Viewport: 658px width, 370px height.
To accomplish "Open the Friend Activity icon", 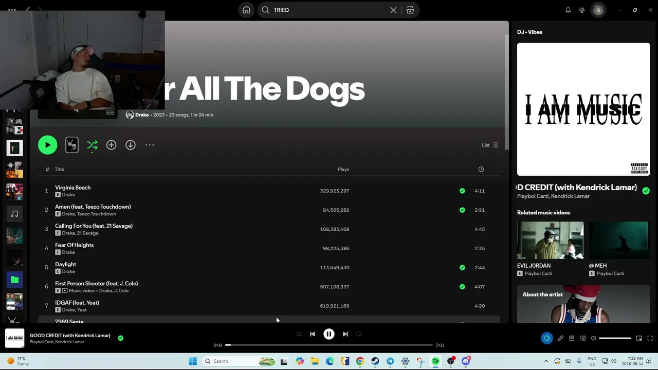I will pos(582,10).
